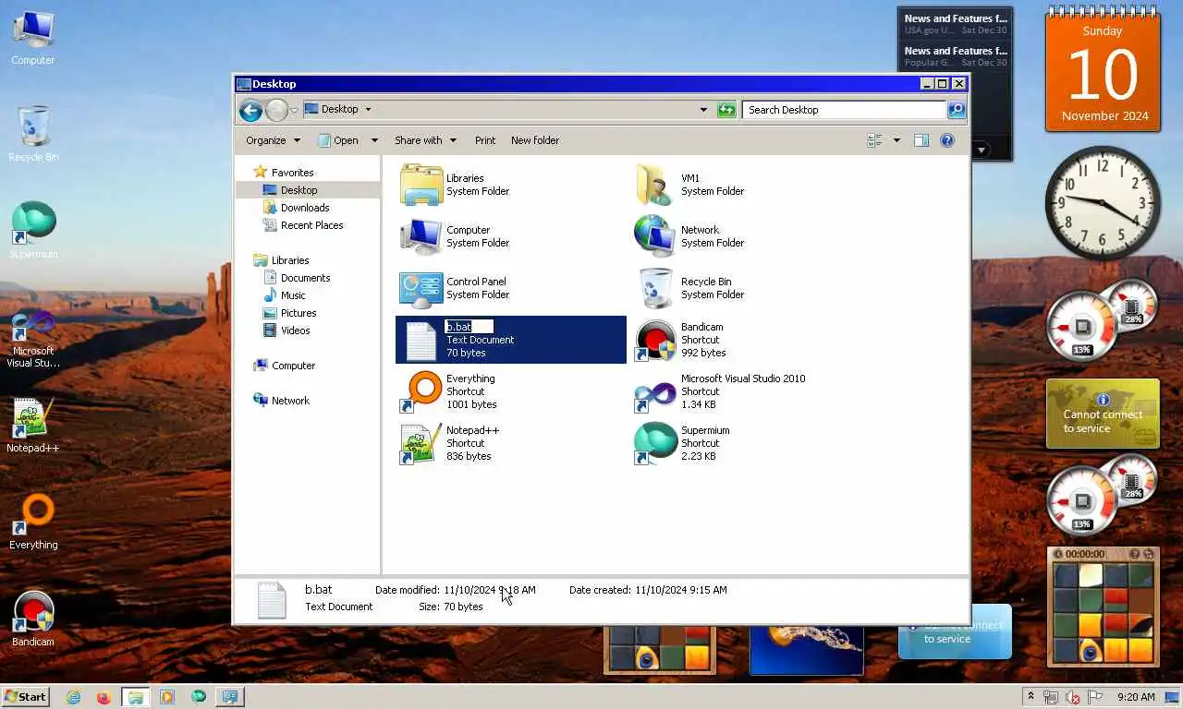Screen dimensions: 1183x709
Task: Click the Recycle Bin desktop icon
Action: pos(33,134)
